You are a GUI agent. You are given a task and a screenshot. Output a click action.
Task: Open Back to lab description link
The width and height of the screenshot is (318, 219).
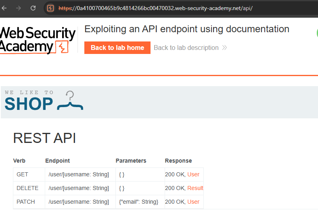(x=186, y=48)
